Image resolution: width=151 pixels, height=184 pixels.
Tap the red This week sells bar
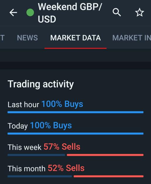(105, 155)
